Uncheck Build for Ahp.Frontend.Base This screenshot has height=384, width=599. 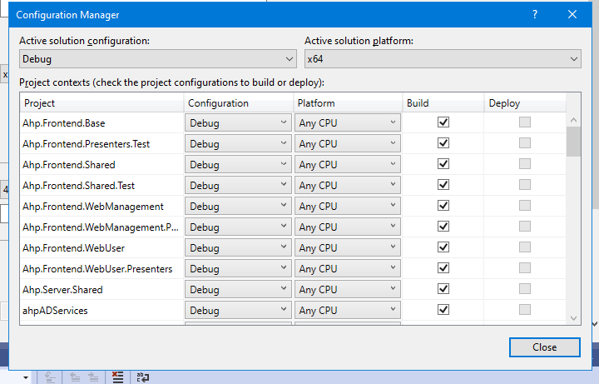[443, 122]
